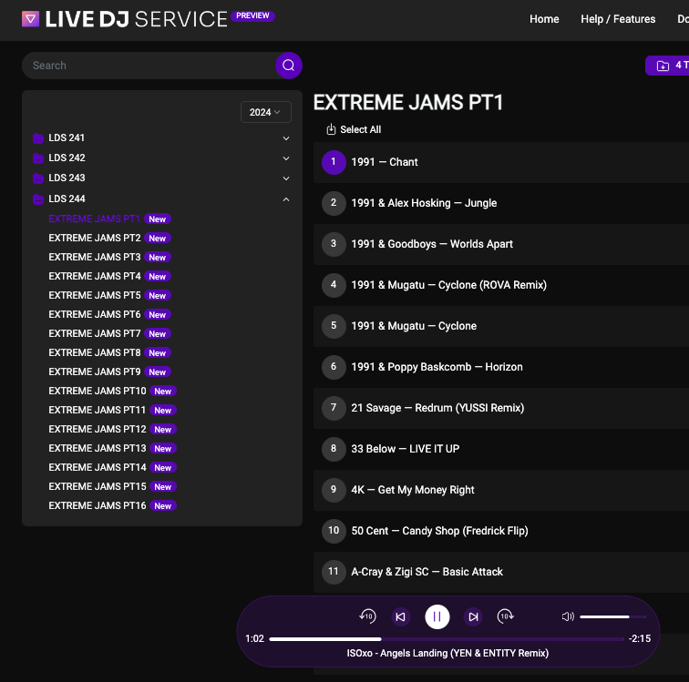
Task: Rewind 10 seconds in the player
Action: coord(367,616)
